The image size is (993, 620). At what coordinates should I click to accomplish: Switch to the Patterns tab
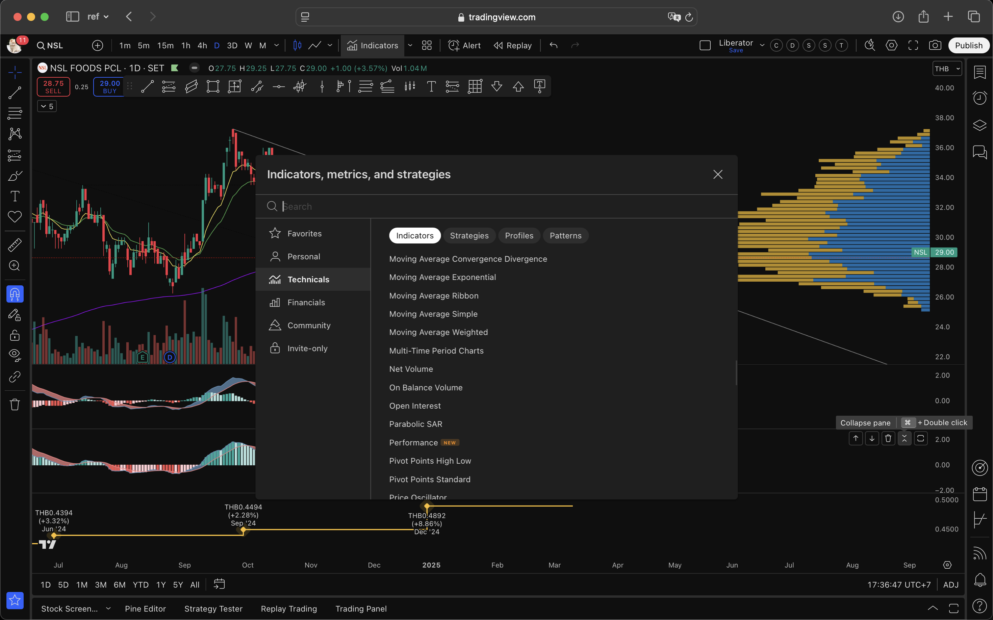[x=566, y=236]
